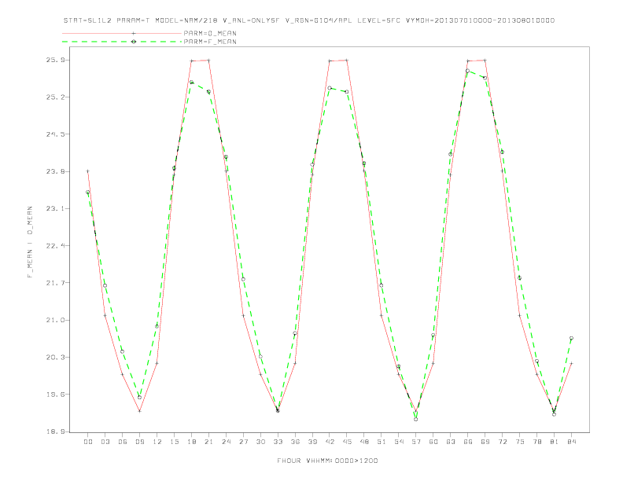Click x-axis forecast hour label 45
The height and width of the screenshot is (481, 623).
pyautogui.click(x=347, y=442)
